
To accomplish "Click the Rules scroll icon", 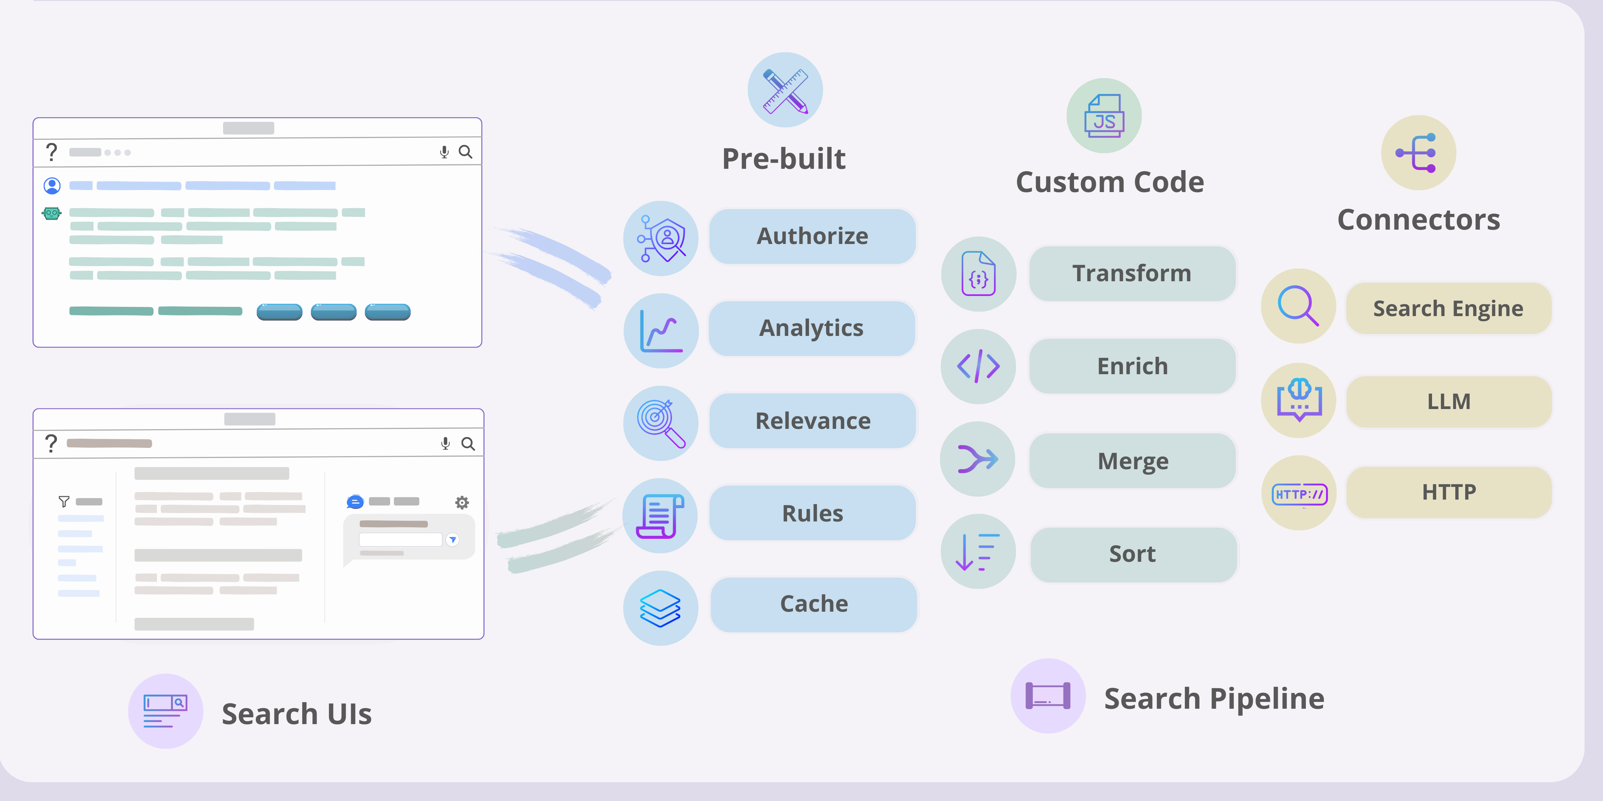I will pos(660,514).
